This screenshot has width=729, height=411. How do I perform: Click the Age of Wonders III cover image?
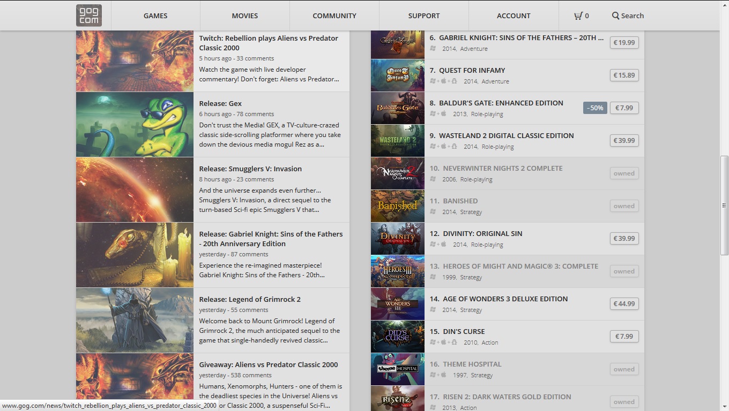(398, 304)
